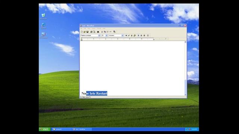Viewport: 239px width, 134px height.
Task: Click the vertical scrollbar up arrow
Action: pos(185,42)
